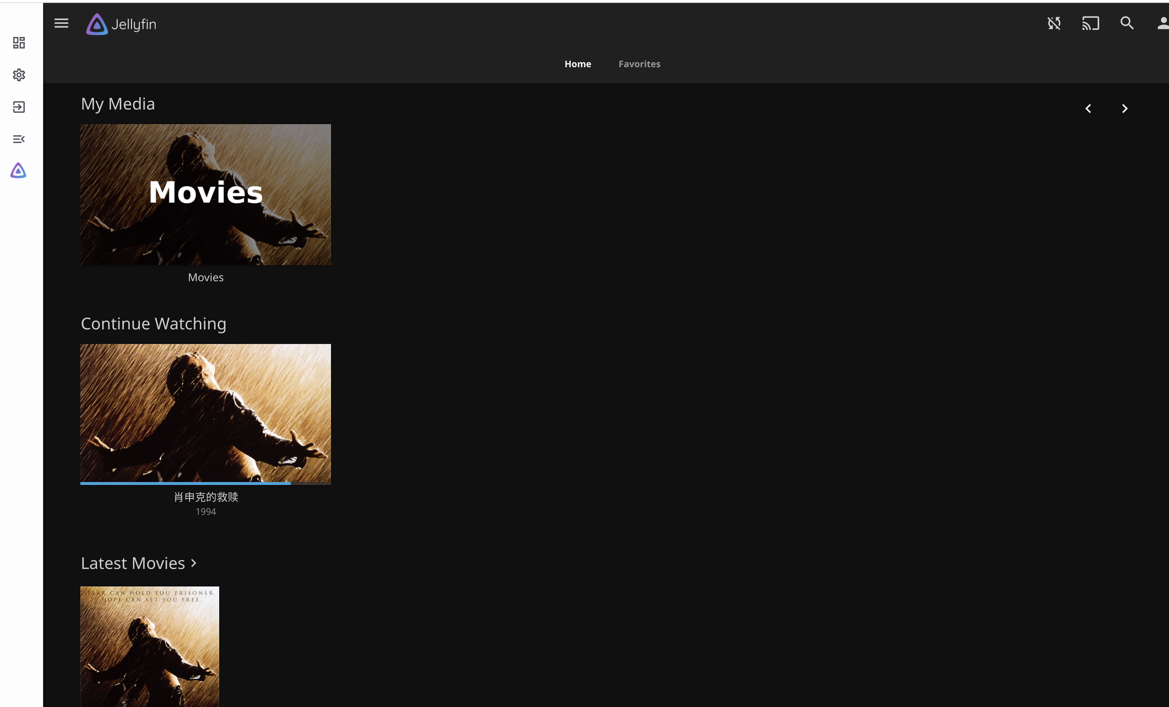
Task: Click sign-out arrow icon in sidebar
Action: [x=19, y=107]
